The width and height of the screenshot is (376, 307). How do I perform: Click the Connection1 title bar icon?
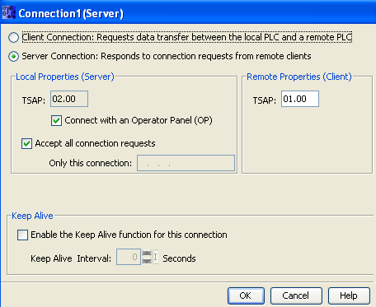coord(9,12)
